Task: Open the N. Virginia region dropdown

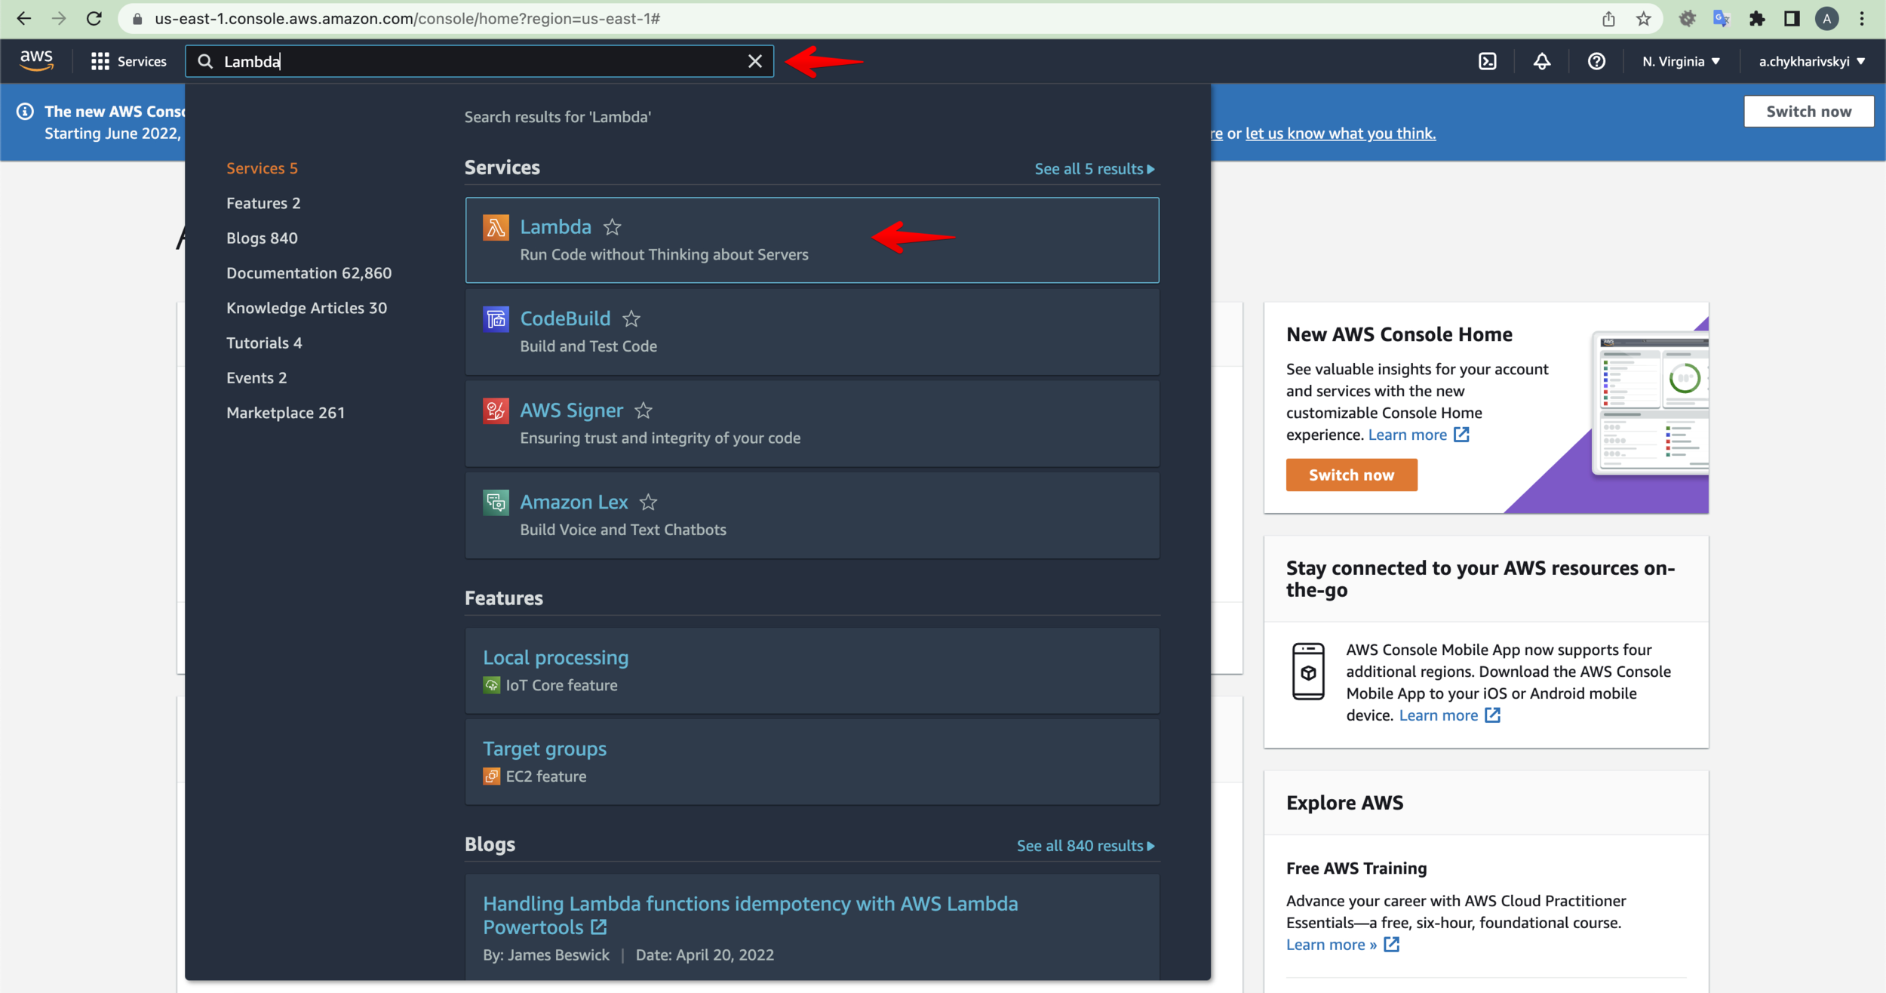Action: (1681, 61)
